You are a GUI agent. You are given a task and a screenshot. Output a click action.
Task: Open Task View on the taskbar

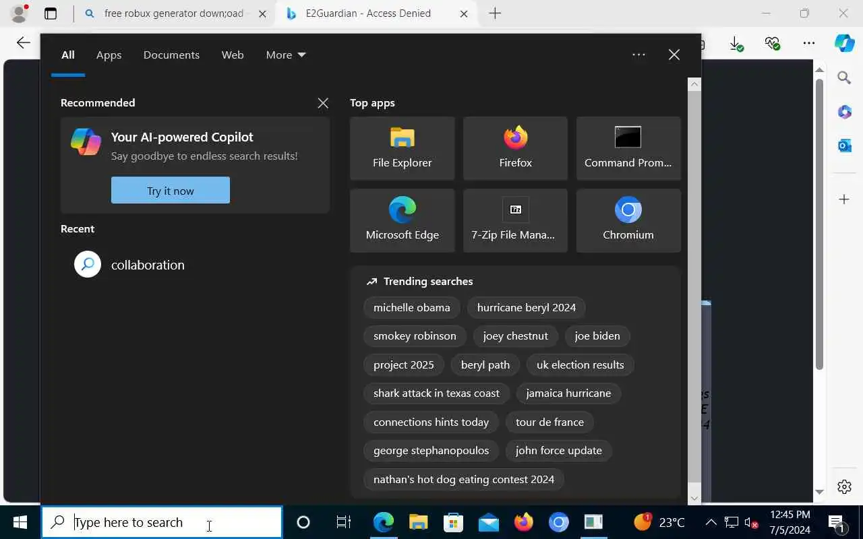point(343,522)
